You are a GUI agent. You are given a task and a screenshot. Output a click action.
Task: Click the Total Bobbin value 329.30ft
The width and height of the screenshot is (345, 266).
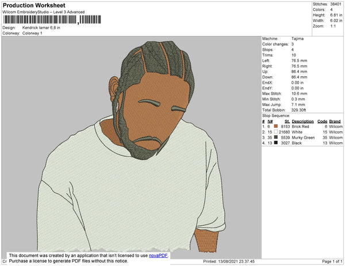tap(298, 110)
